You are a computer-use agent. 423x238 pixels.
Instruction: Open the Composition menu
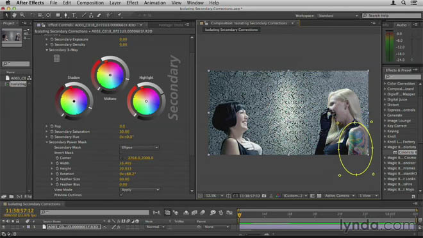click(x=90, y=3)
